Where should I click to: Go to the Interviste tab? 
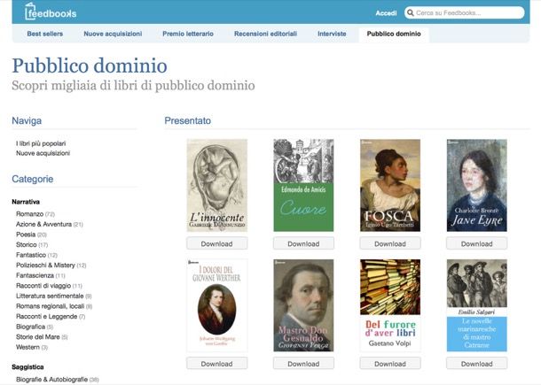click(x=332, y=34)
